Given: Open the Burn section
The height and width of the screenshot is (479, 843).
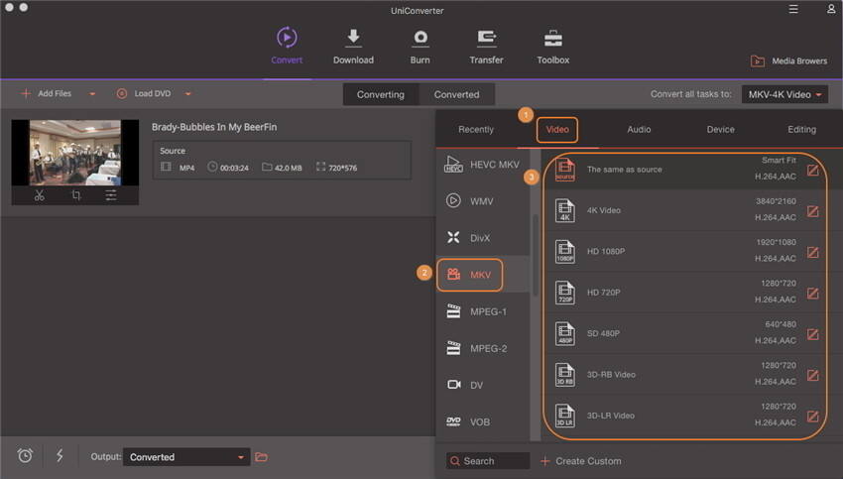Looking at the screenshot, I should pos(420,47).
